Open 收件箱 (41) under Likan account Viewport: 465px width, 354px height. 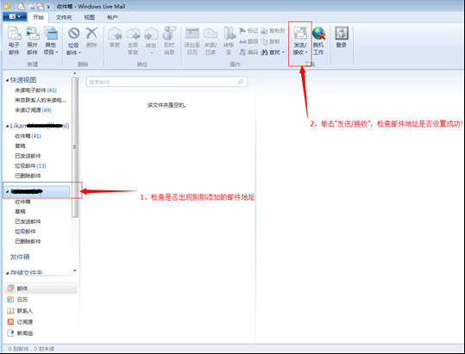click(x=28, y=136)
